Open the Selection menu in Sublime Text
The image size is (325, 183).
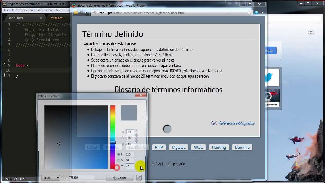click(27, 10)
